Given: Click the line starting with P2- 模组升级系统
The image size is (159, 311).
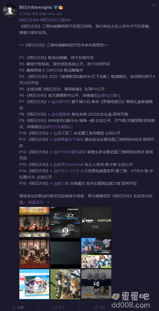Looking at the screenshot, I should [65, 64].
